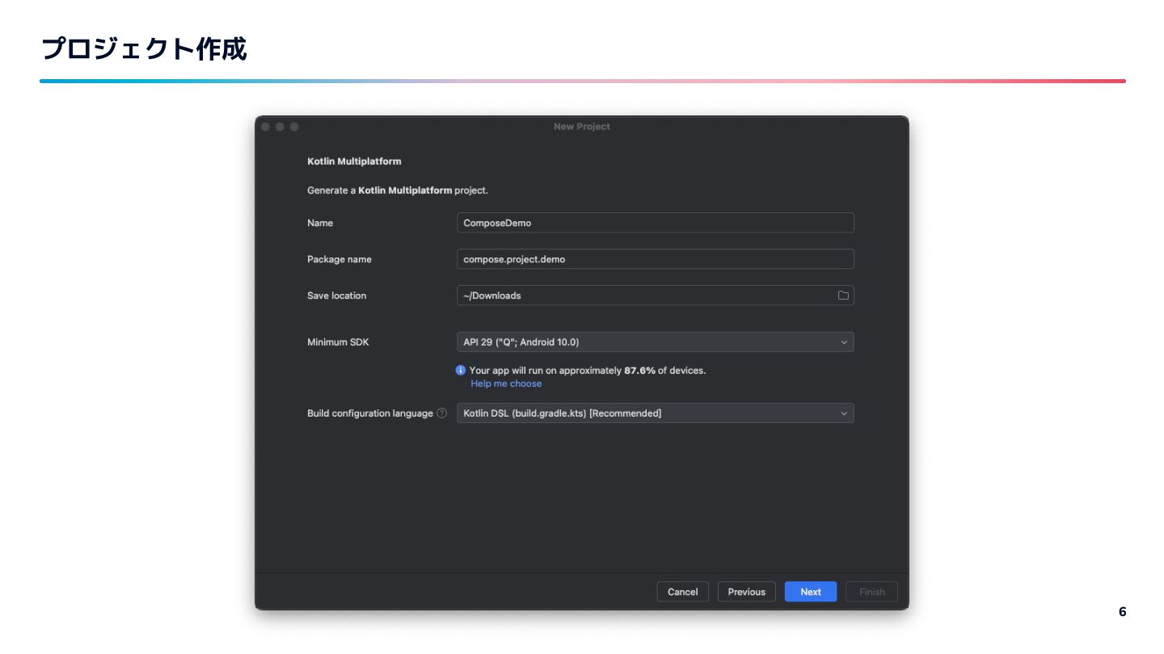The image size is (1164, 654).
Task: Click the Minimum SDK label
Action: click(338, 342)
